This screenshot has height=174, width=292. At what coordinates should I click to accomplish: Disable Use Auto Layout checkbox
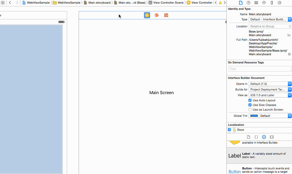[x=250, y=100]
